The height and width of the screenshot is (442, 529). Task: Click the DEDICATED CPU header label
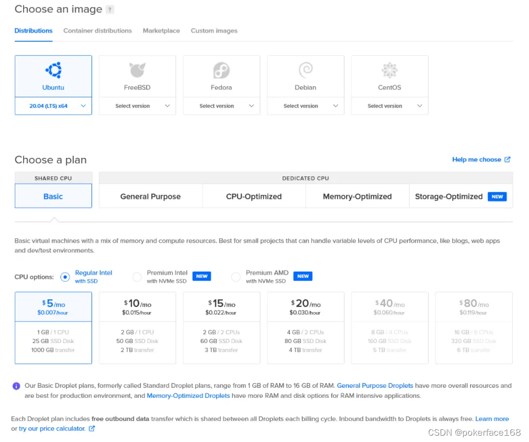coord(306,178)
